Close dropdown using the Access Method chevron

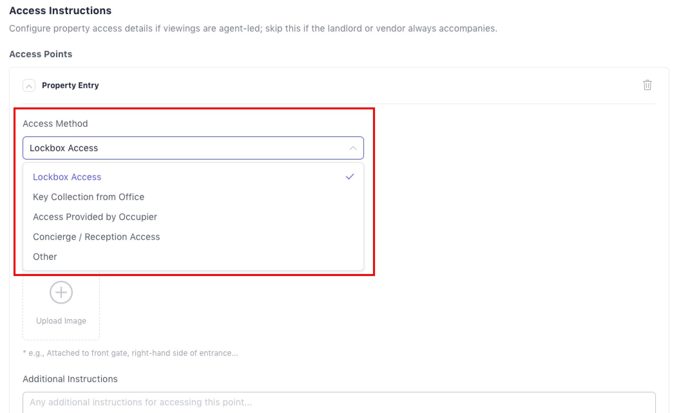(x=353, y=148)
